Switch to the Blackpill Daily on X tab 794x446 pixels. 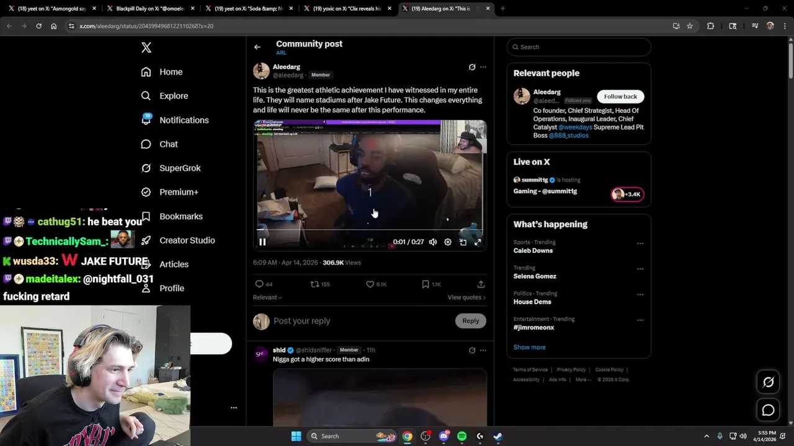151,9
